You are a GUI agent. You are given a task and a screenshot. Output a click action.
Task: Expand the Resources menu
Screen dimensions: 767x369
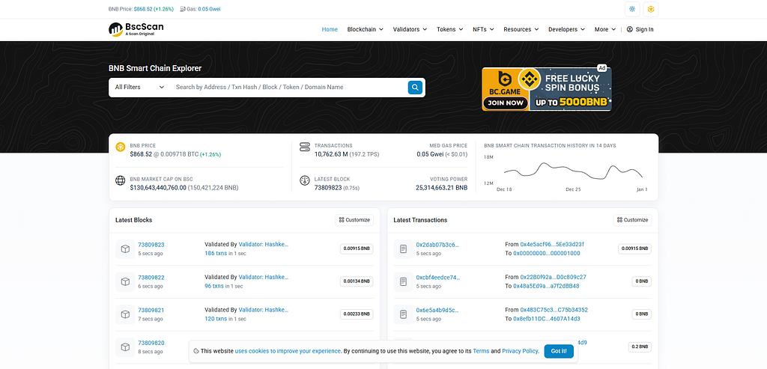coord(521,29)
